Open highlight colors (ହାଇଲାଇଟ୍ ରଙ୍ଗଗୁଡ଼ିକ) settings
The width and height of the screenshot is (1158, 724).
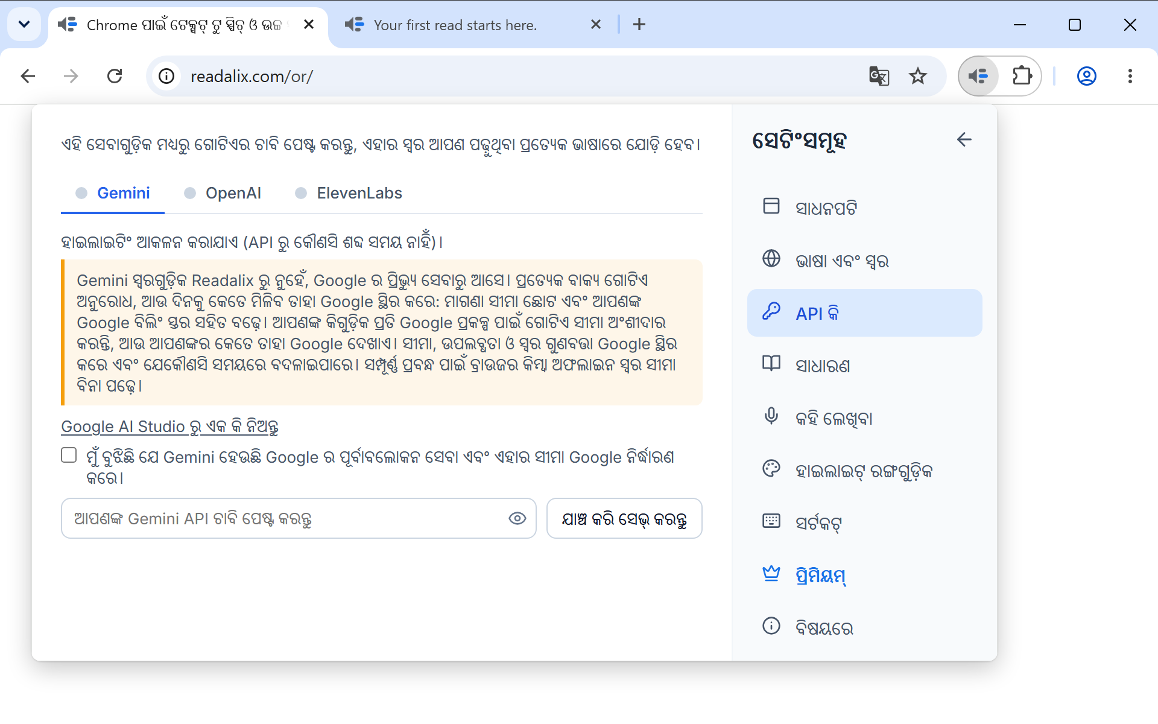[x=864, y=470]
